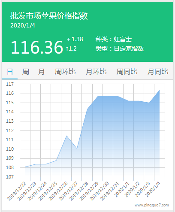This screenshot has width=175, height=212.
Task: Click the 2019/12/27 x-axis label
Action: point(68,191)
